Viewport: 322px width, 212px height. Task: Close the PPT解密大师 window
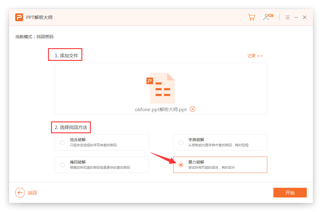pyautogui.click(x=305, y=17)
